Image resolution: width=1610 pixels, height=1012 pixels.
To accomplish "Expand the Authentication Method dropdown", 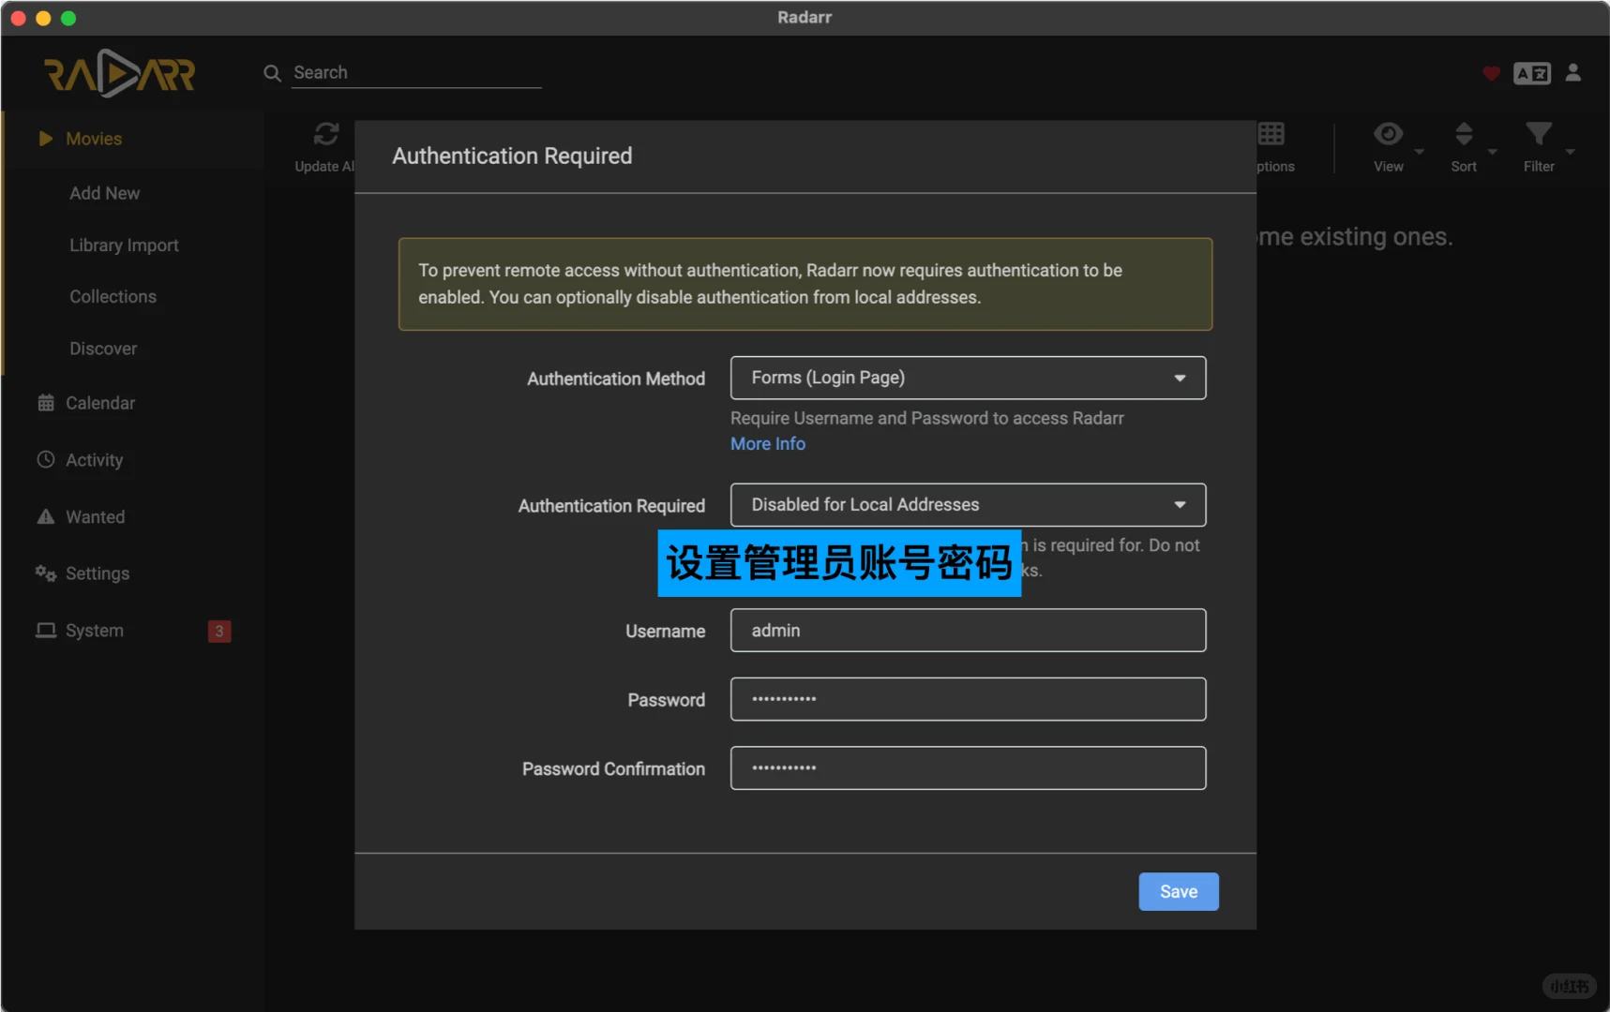I will (x=968, y=378).
